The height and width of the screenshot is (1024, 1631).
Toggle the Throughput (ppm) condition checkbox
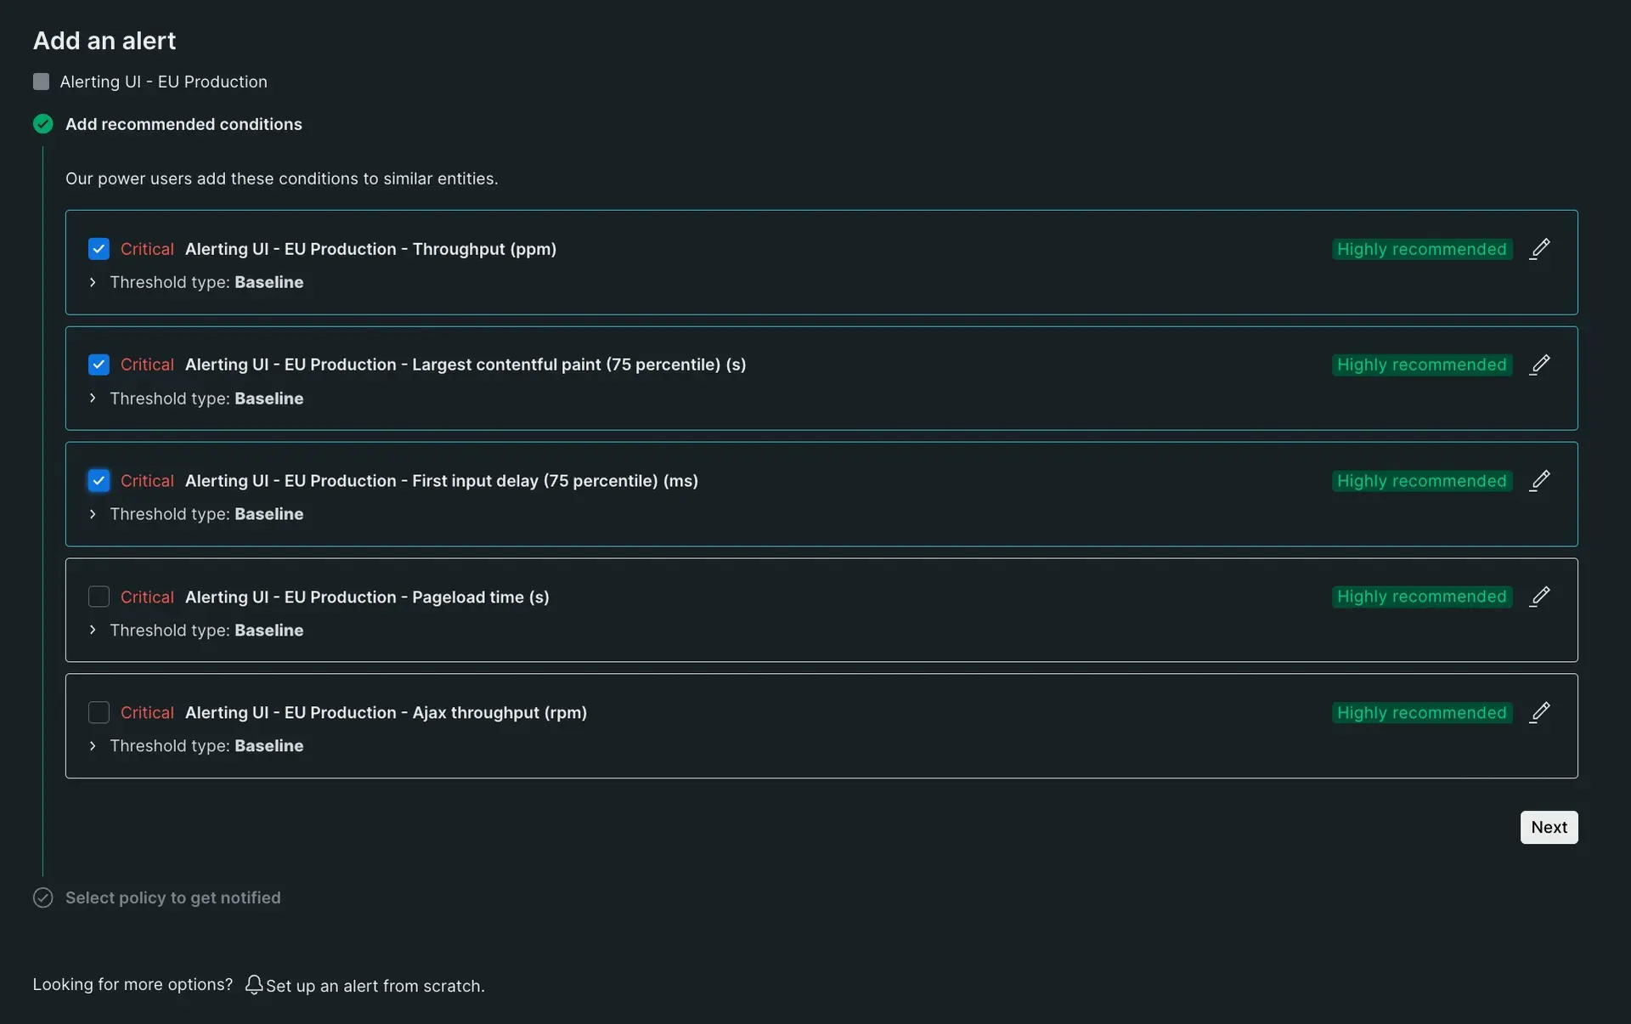(x=98, y=248)
